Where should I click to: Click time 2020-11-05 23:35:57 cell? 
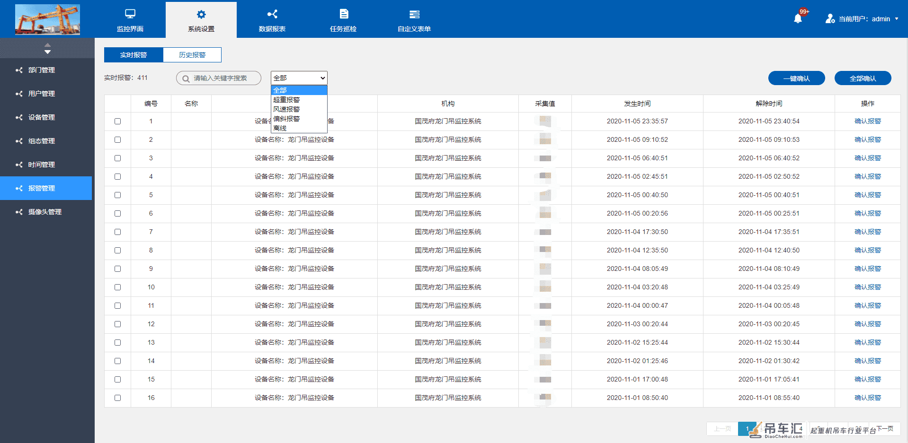tap(637, 121)
